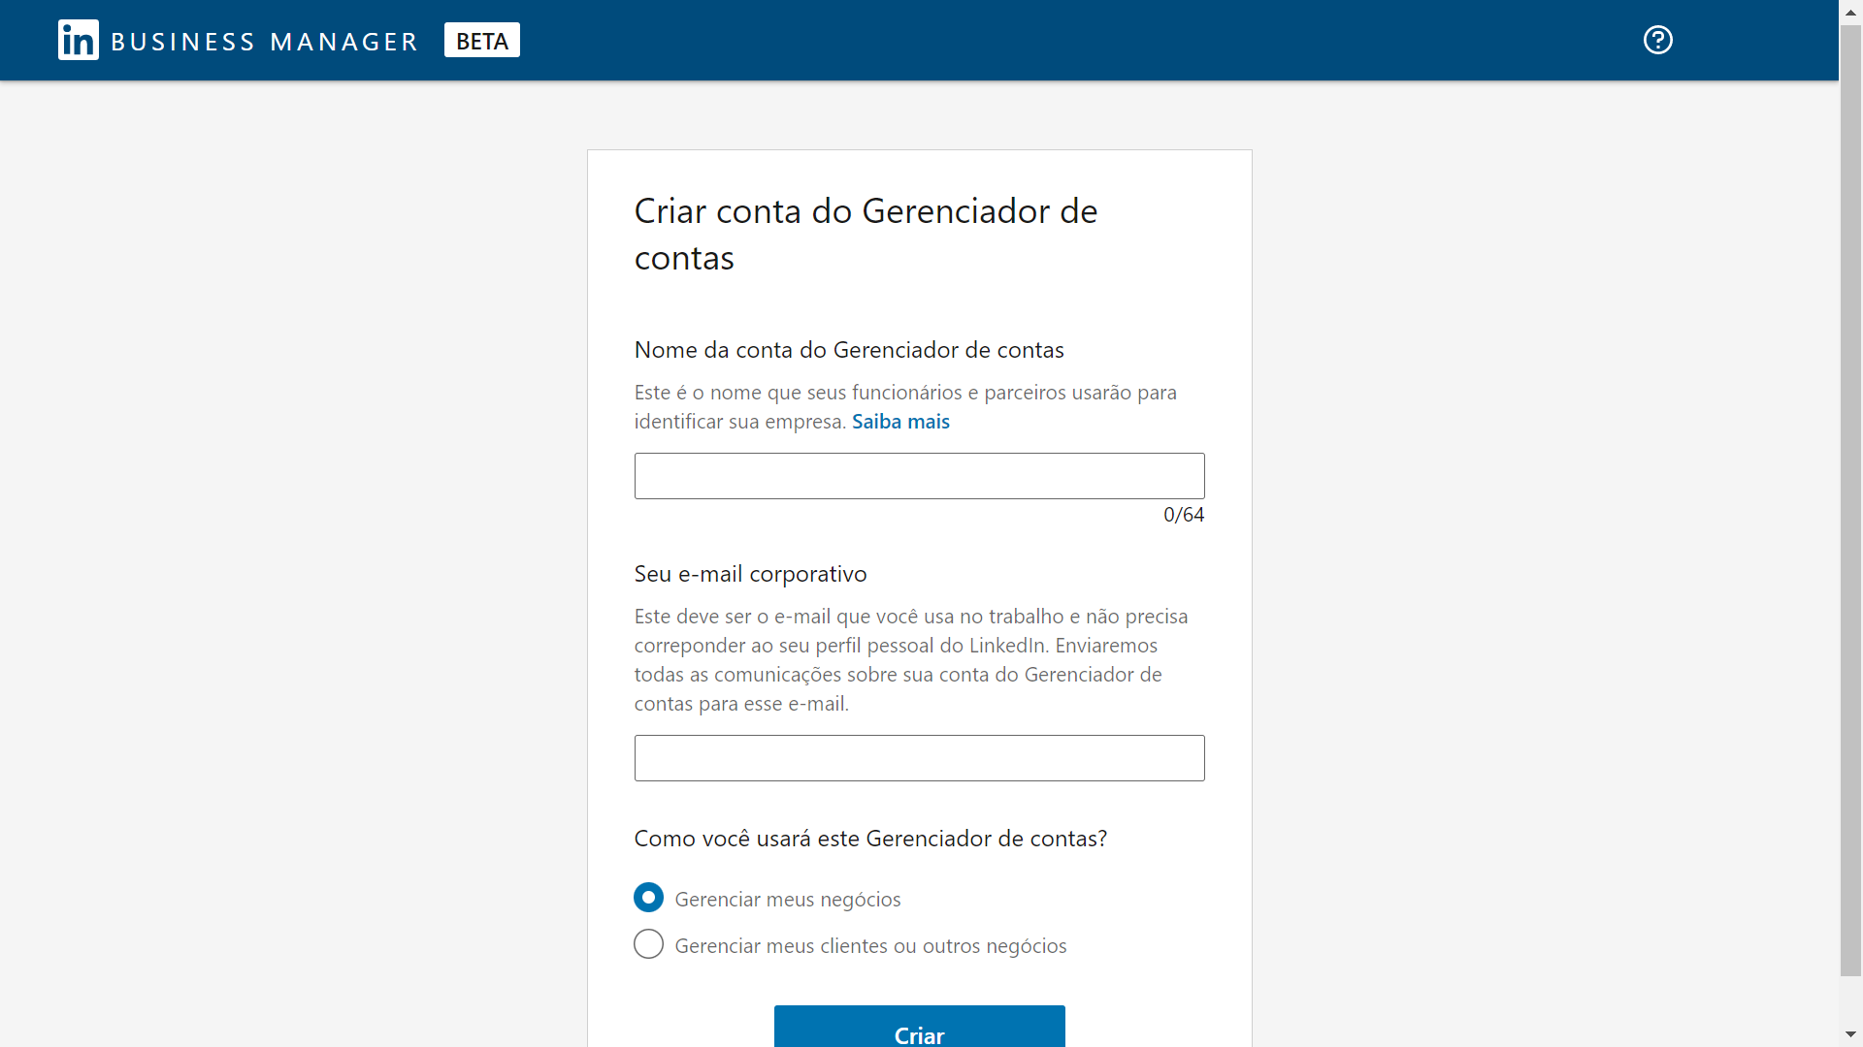Click the Seu e-mail corporativo label

(x=750, y=574)
